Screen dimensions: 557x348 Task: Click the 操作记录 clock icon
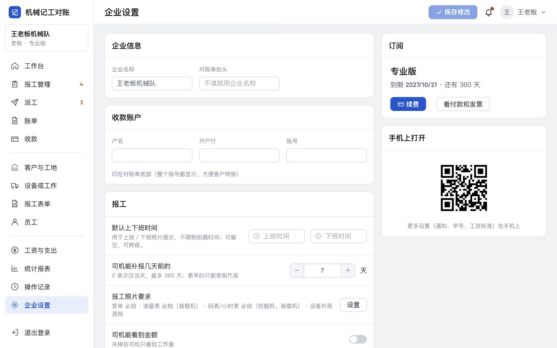[15, 287]
